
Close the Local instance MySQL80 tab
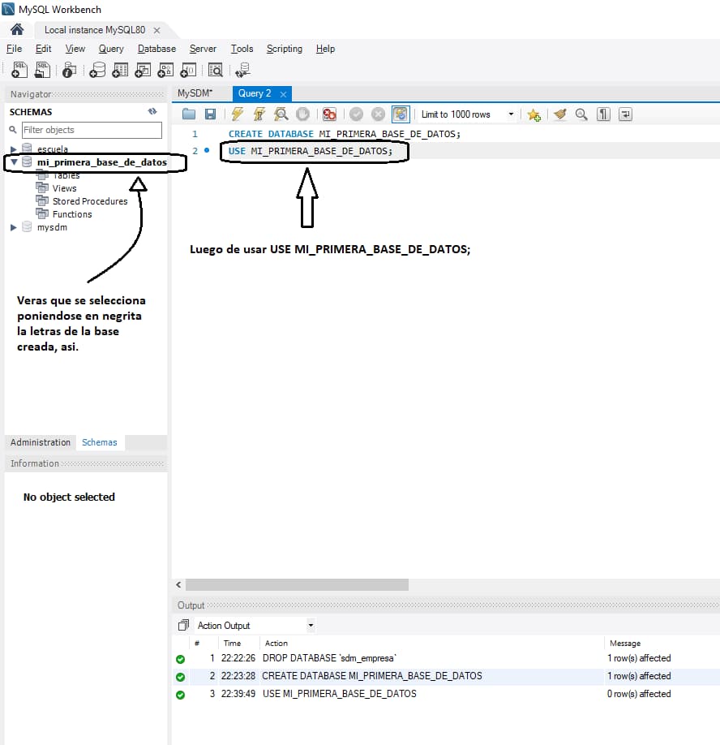pos(156,30)
